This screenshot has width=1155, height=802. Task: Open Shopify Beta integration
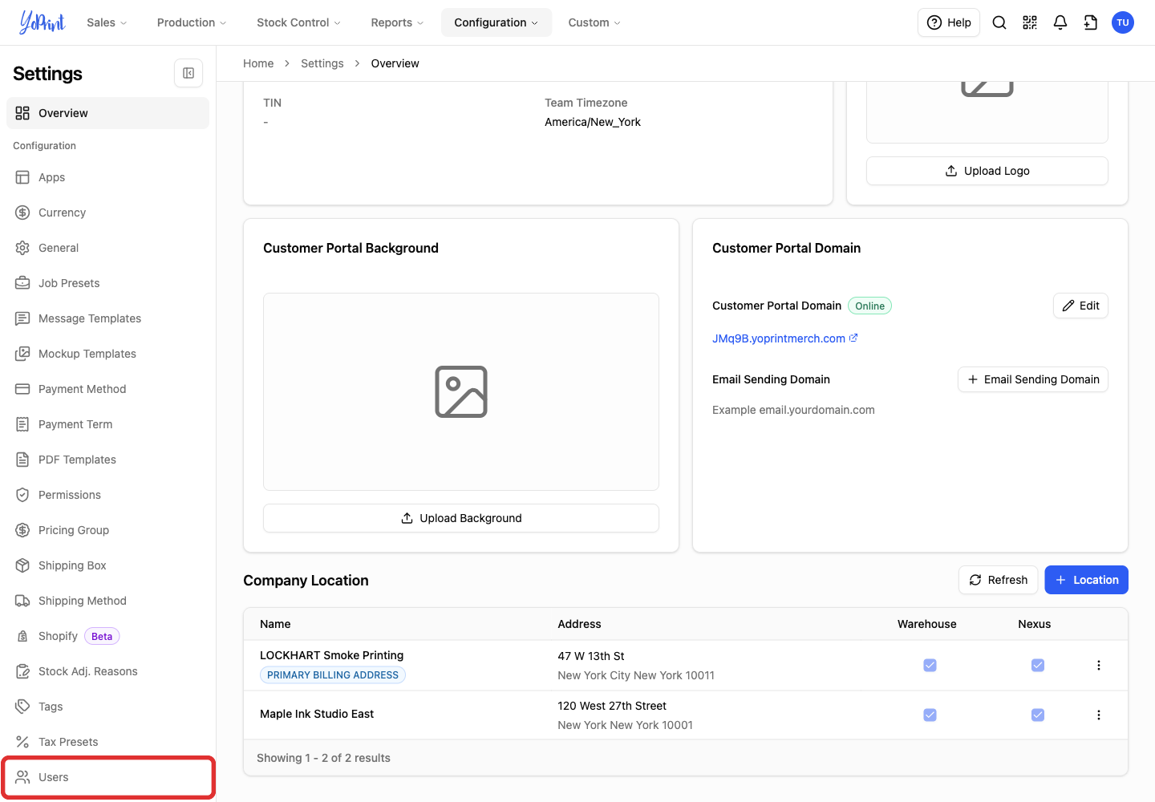(107, 636)
